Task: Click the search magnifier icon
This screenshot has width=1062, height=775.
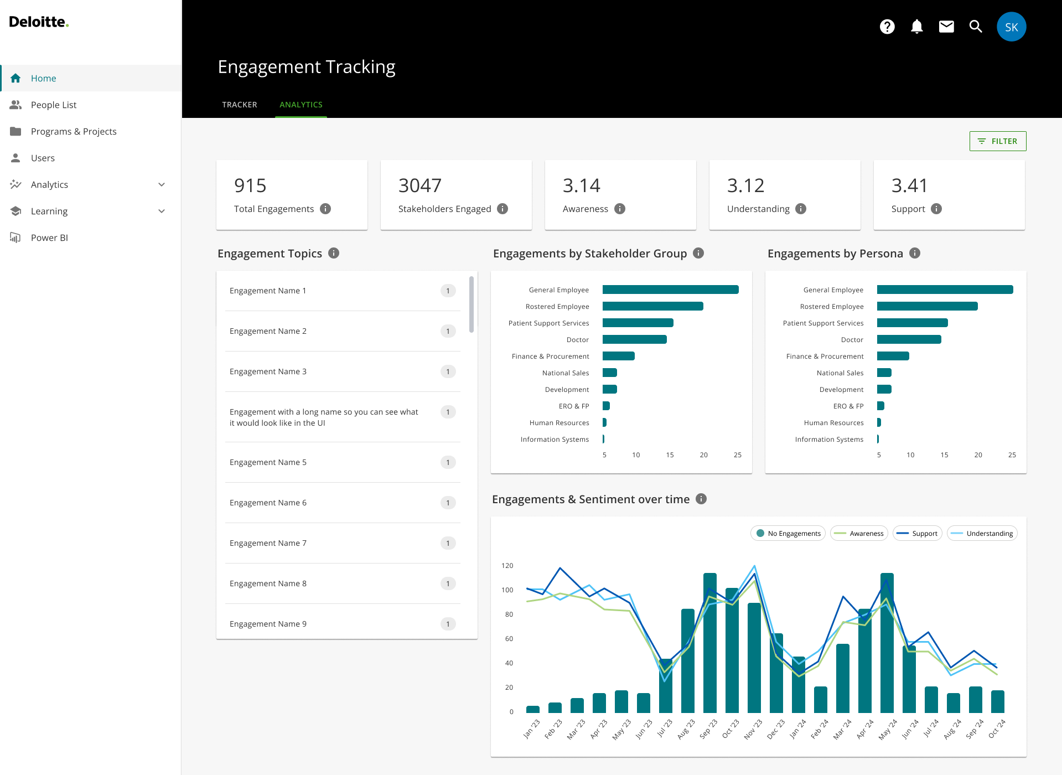Action: pos(976,27)
